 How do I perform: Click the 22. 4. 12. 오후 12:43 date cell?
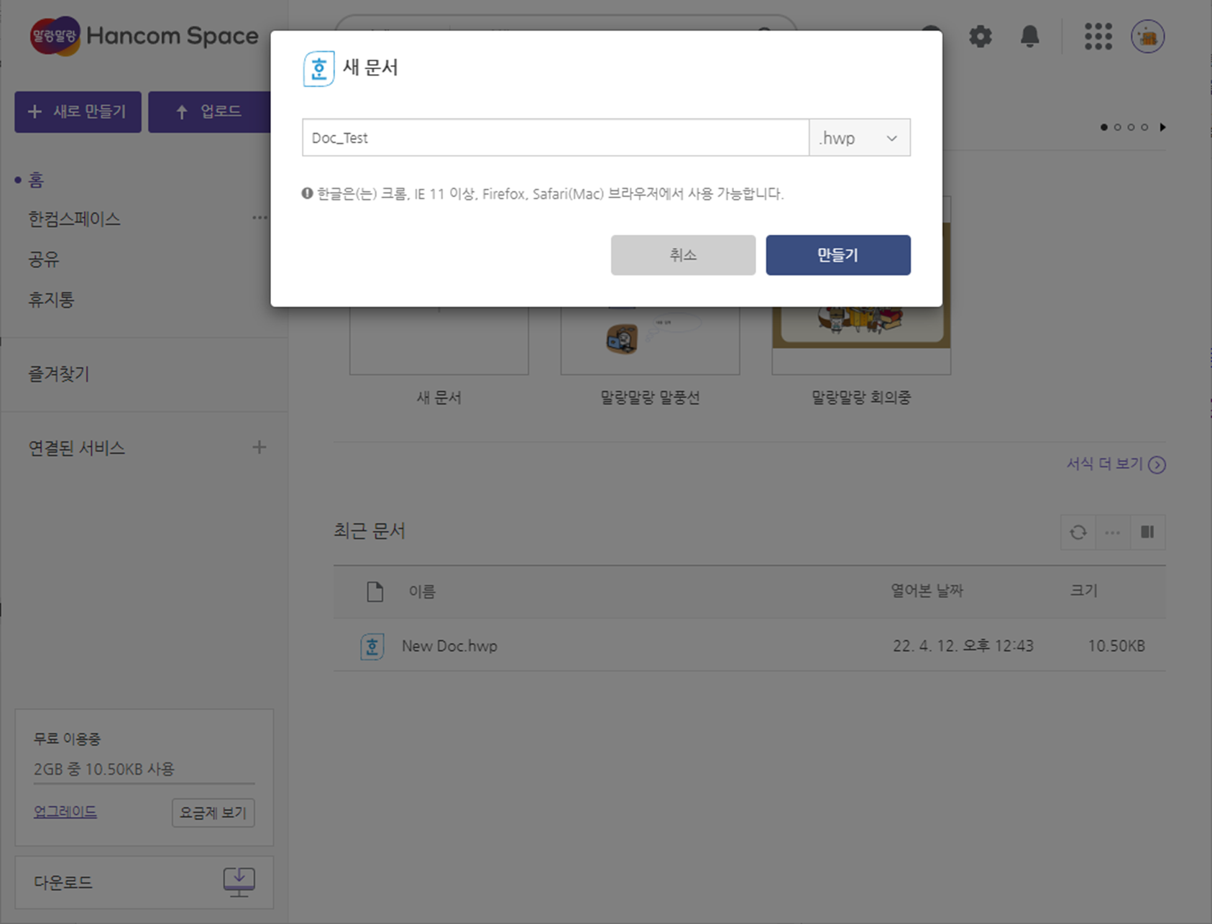[963, 646]
